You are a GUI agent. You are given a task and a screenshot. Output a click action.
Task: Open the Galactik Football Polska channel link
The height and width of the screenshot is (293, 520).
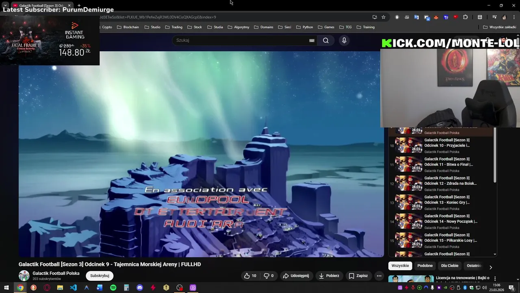tap(56, 273)
